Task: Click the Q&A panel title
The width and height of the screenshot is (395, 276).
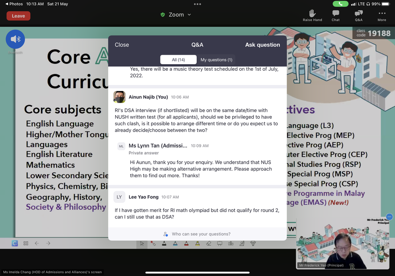Action: [x=197, y=45]
